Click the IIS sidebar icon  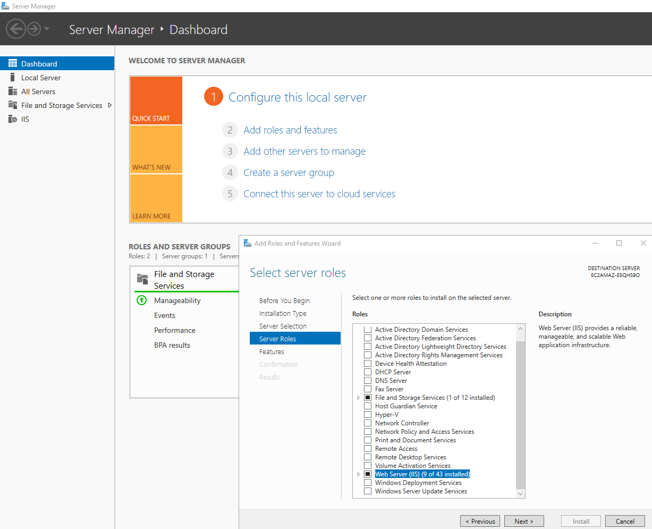click(13, 119)
